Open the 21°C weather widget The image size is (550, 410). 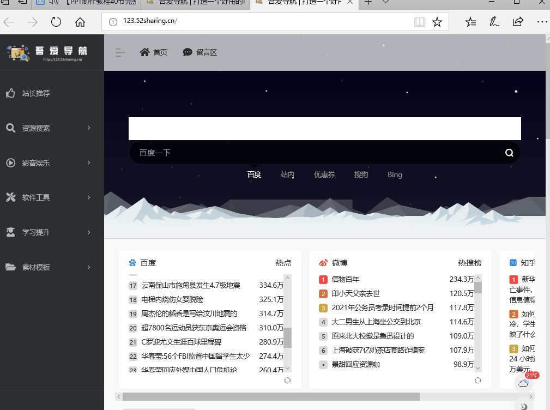coord(523,383)
